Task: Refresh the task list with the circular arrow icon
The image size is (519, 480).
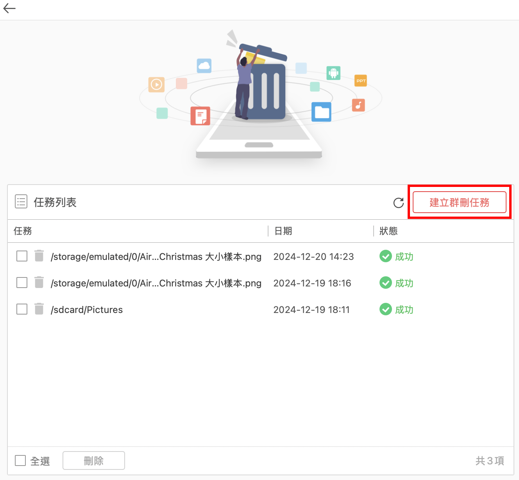Action: 399,203
